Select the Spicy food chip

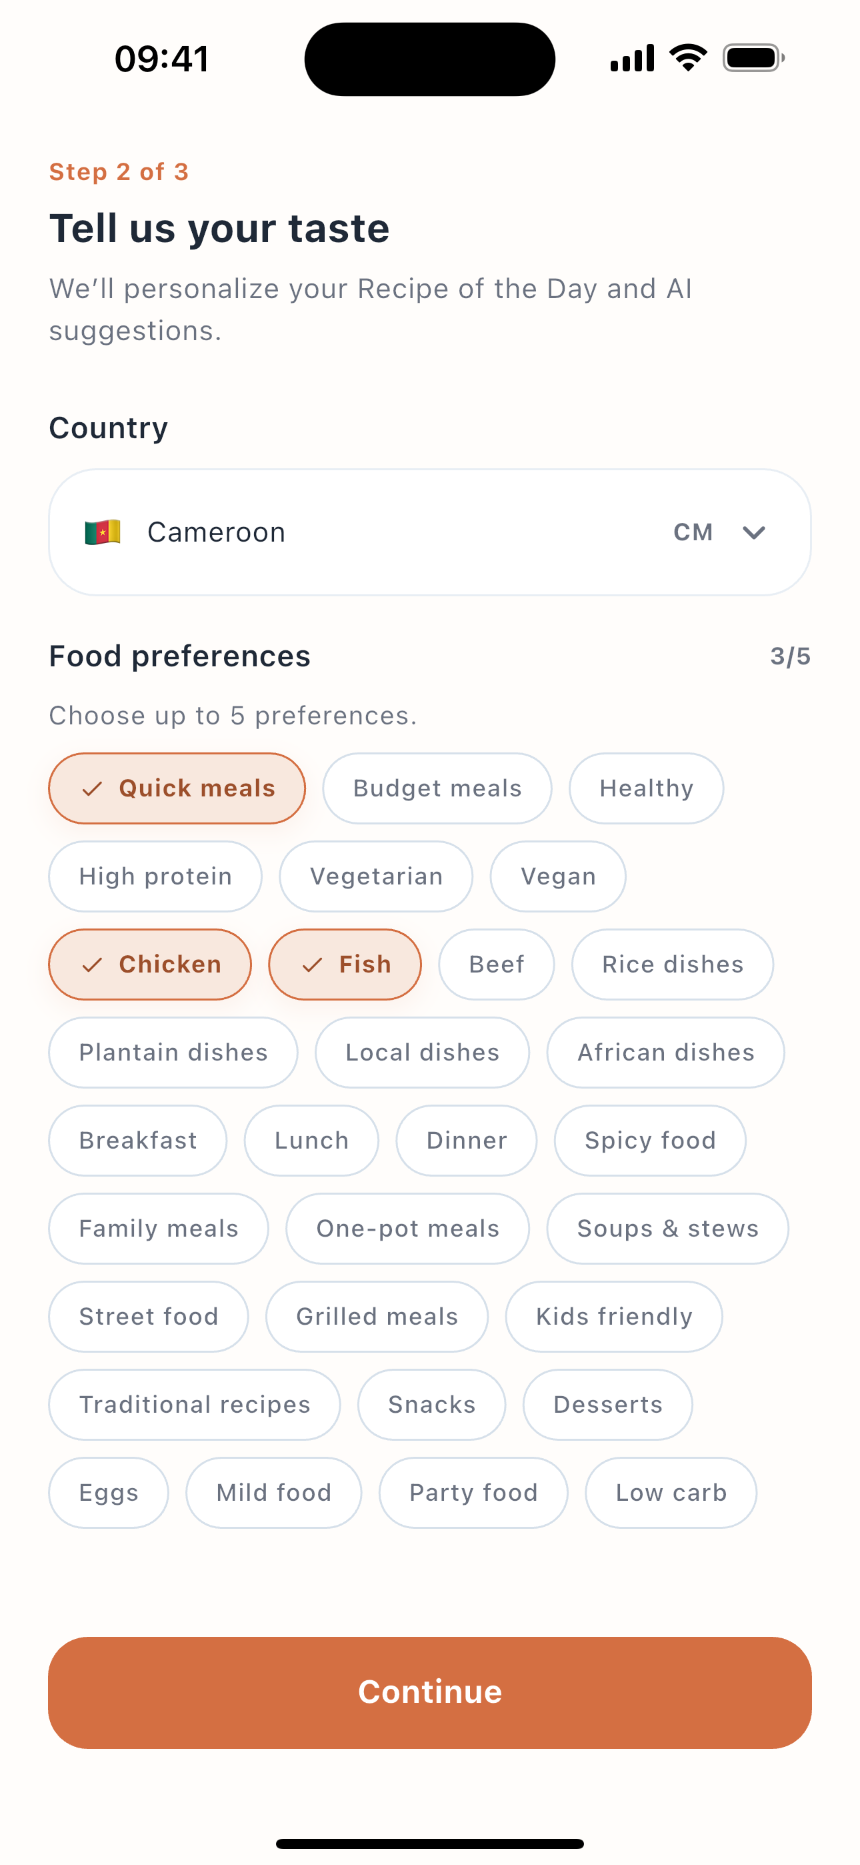point(649,1141)
